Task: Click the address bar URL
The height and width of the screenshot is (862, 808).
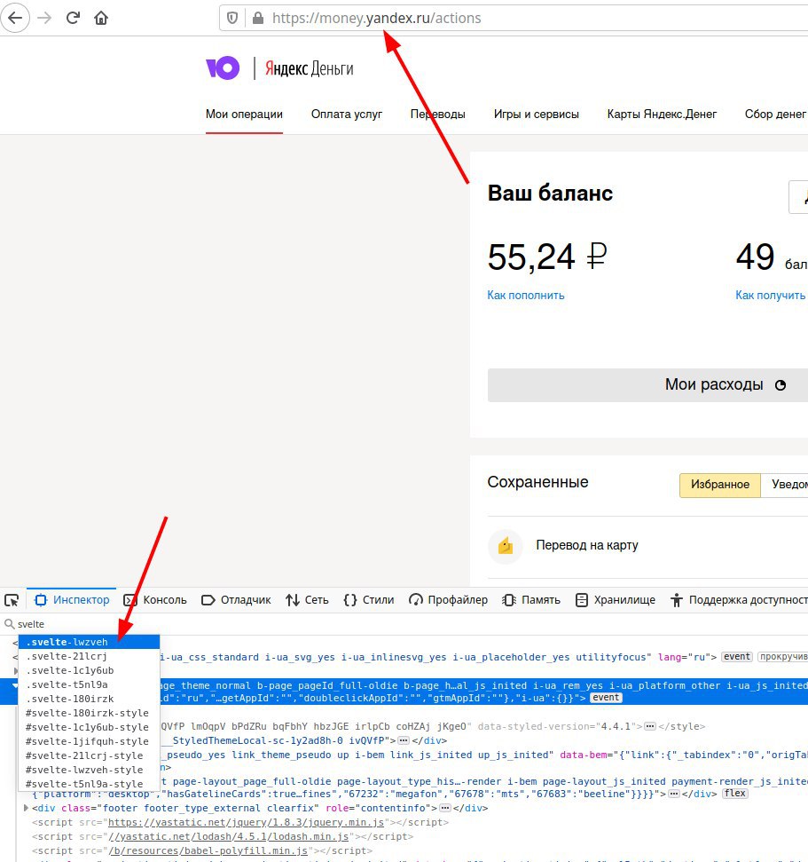Action: pos(376,19)
